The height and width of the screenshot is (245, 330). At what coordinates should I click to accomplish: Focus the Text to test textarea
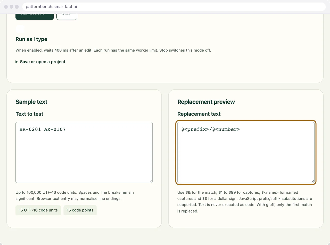[84, 152]
